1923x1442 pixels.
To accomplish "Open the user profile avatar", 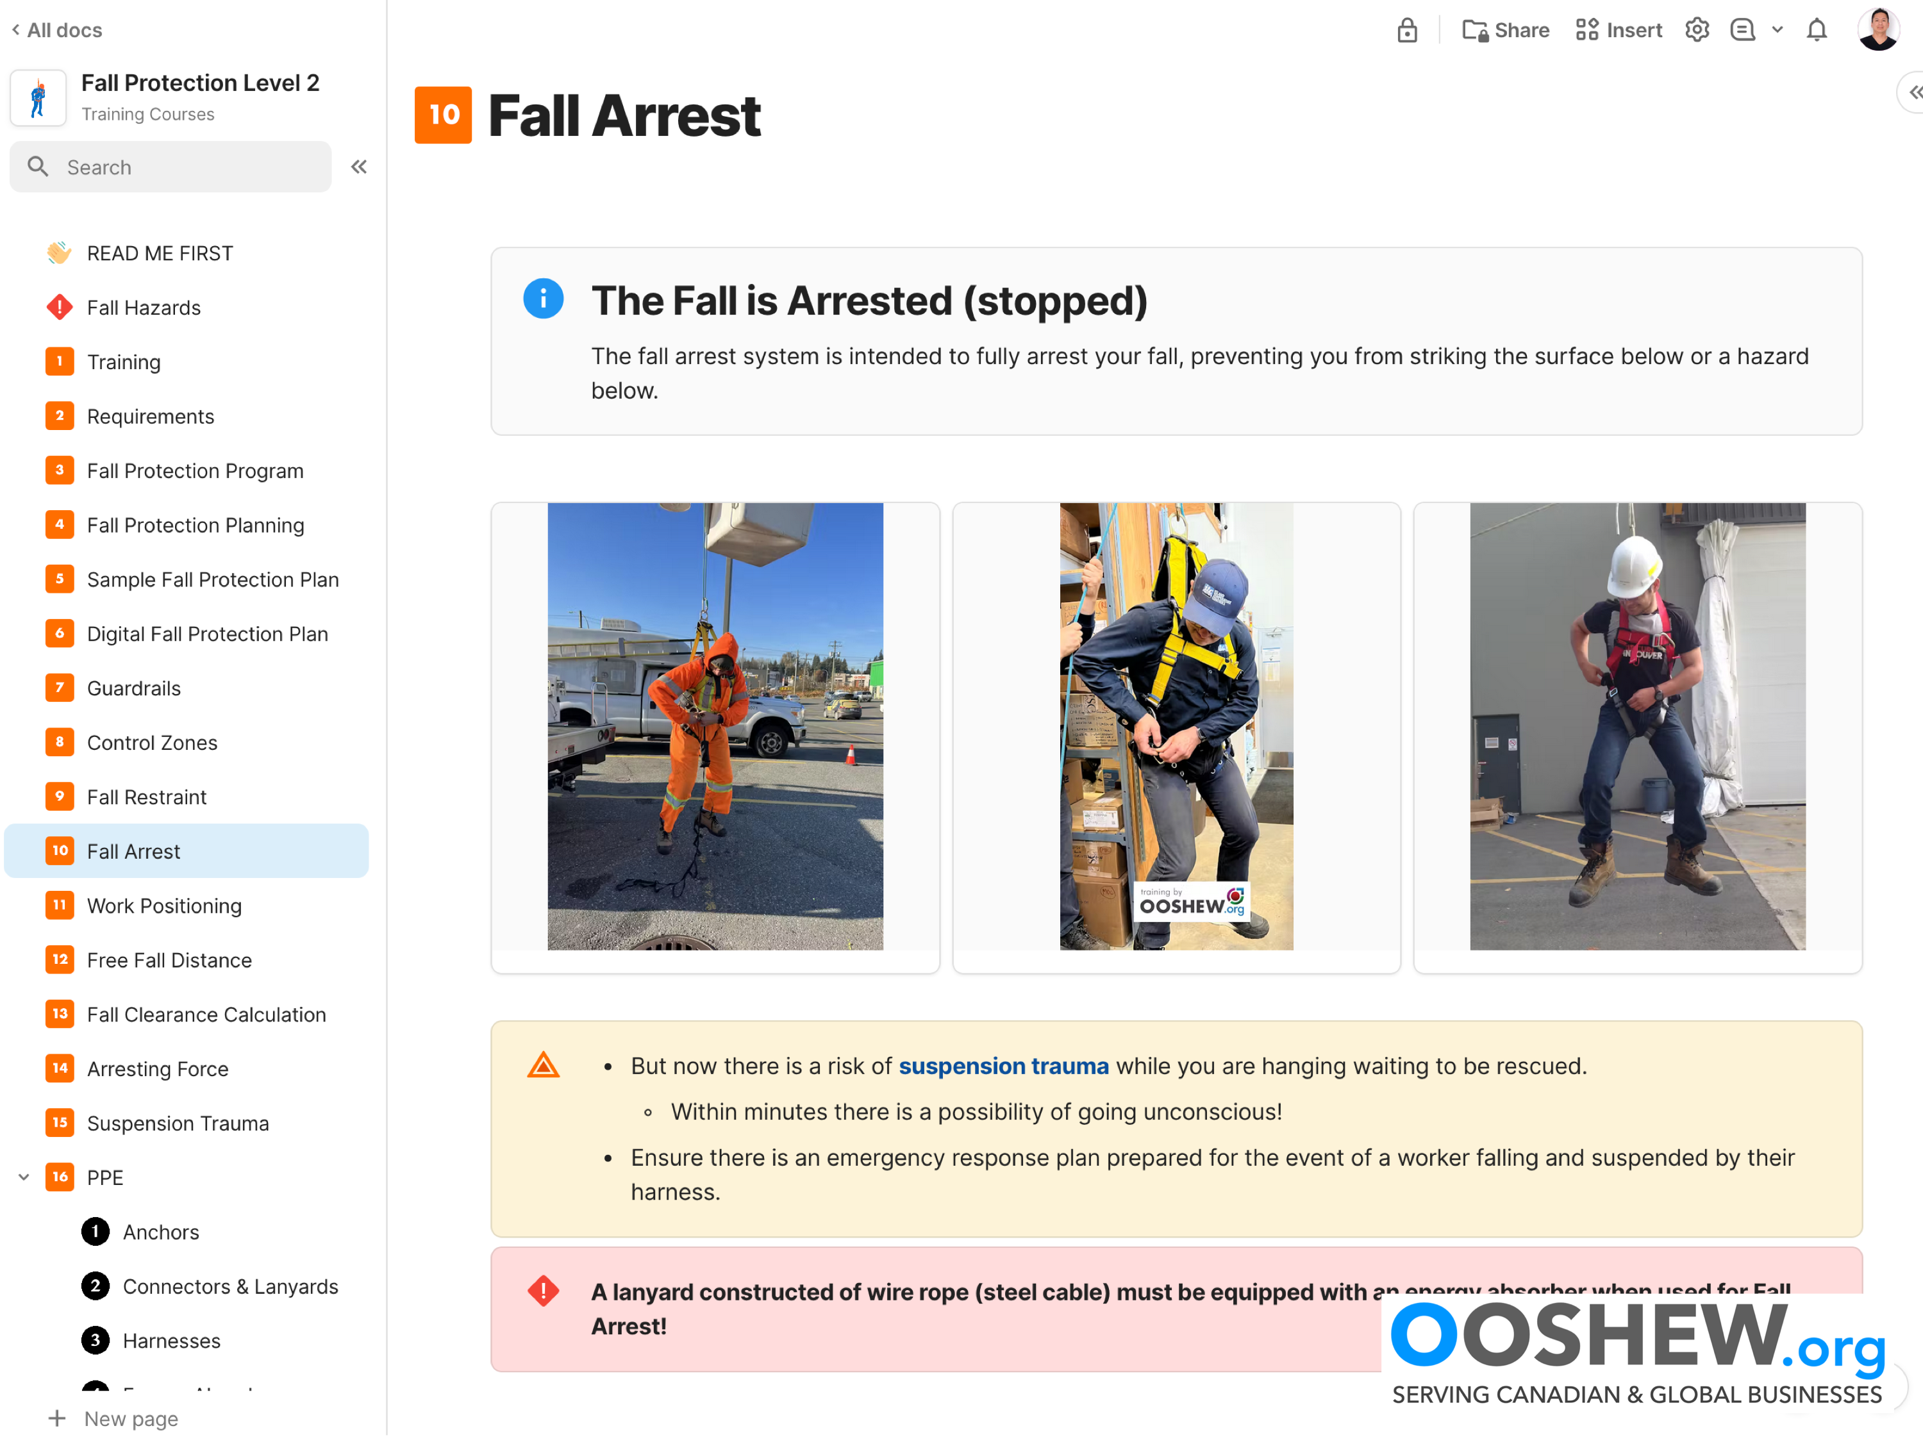I will [x=1877, y=29].
